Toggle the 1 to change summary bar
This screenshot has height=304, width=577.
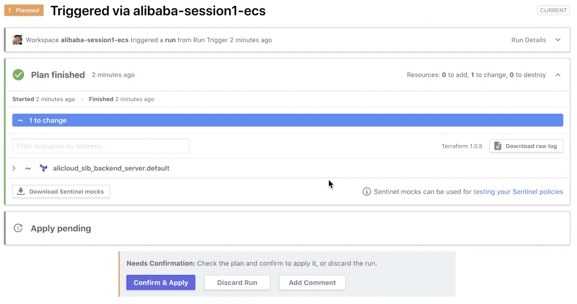click(x=288, y=120)
